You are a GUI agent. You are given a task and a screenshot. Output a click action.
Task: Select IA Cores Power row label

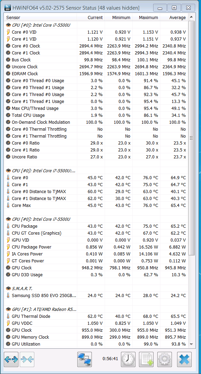pos(27,254)
